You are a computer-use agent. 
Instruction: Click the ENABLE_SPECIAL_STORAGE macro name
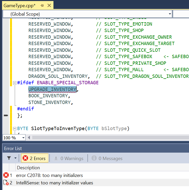pyautogui.click(x=68, y=83)
